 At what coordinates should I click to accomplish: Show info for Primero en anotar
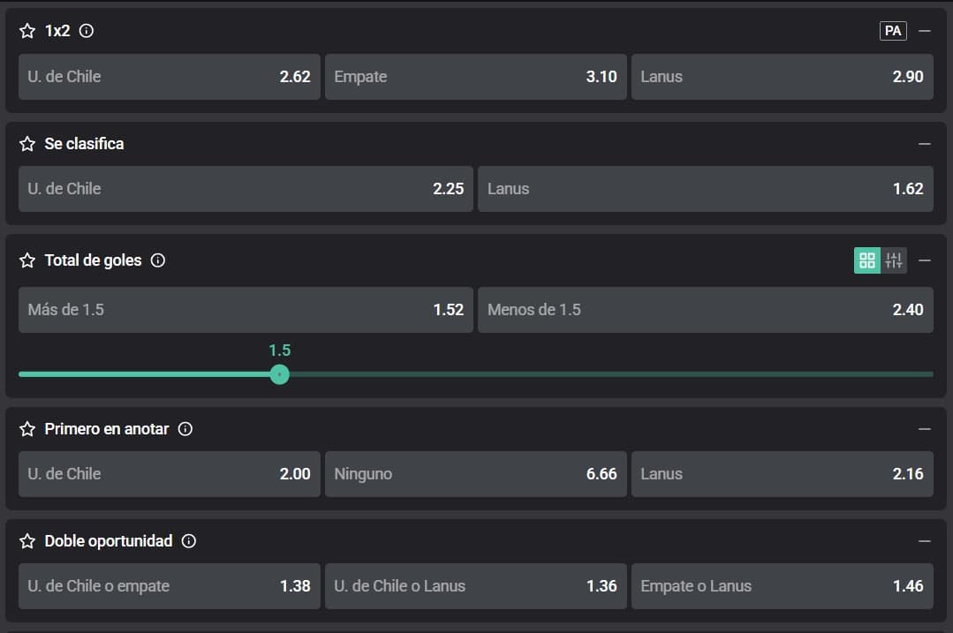(x=185, y=429)
